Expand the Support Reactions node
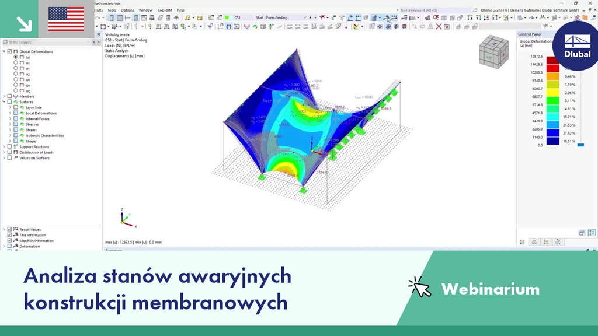598x336 pixels. point(4,146)
